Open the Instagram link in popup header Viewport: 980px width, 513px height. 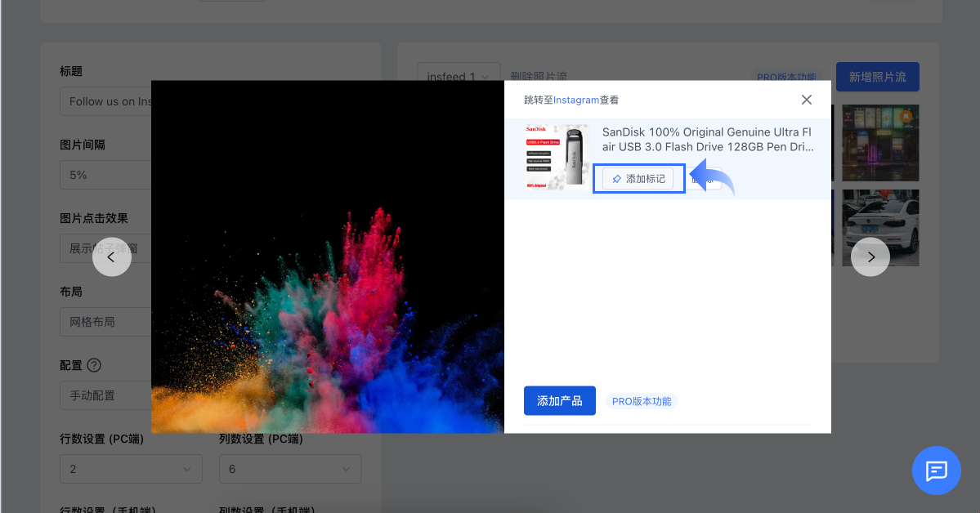pos(576,100)
